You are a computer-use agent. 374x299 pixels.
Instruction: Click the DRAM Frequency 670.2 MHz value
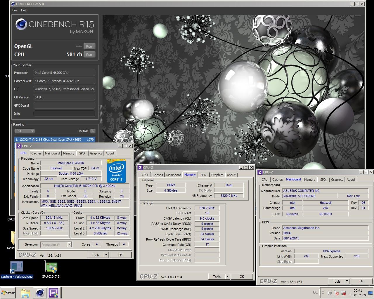tap(207, 208)
